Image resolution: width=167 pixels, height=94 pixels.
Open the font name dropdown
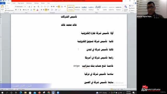[23, 7]
